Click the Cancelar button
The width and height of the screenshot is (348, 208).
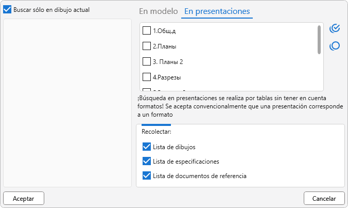pyautogui.click(x=324, y=198)
